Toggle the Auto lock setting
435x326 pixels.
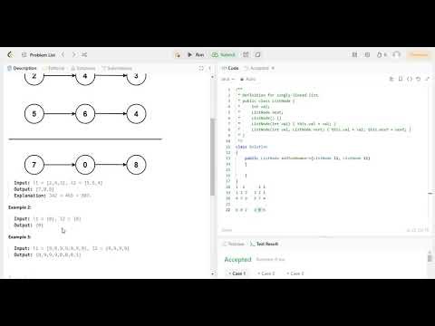(x=248, y=79)
